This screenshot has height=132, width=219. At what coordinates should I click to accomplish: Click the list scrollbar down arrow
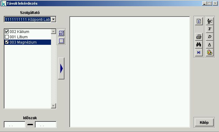54,106
